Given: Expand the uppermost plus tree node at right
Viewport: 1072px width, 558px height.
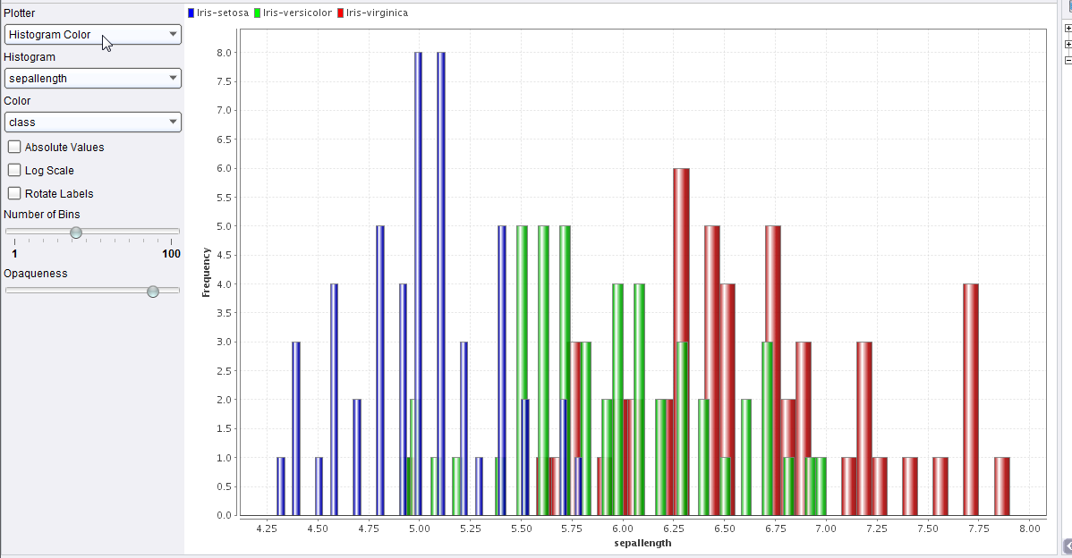Looking at the screenshot, I should (1068, 29).
